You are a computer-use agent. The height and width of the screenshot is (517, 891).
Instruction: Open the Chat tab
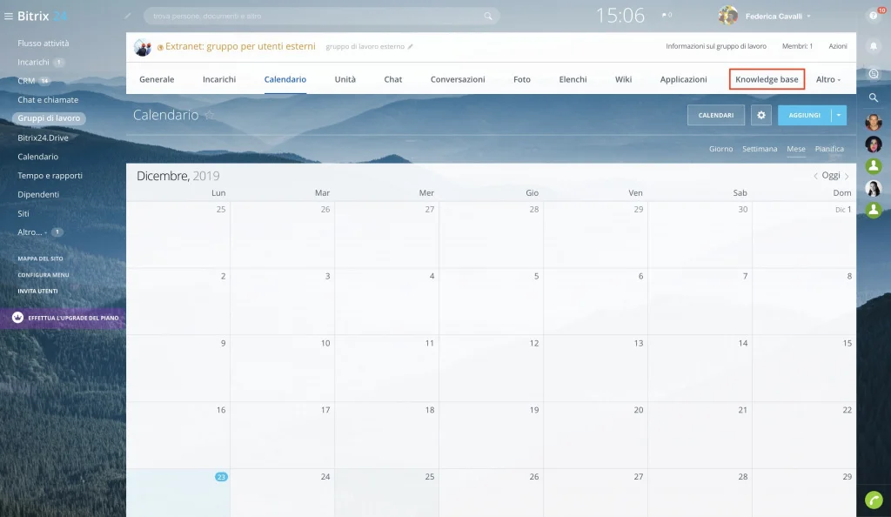click(x=392, y=79)
